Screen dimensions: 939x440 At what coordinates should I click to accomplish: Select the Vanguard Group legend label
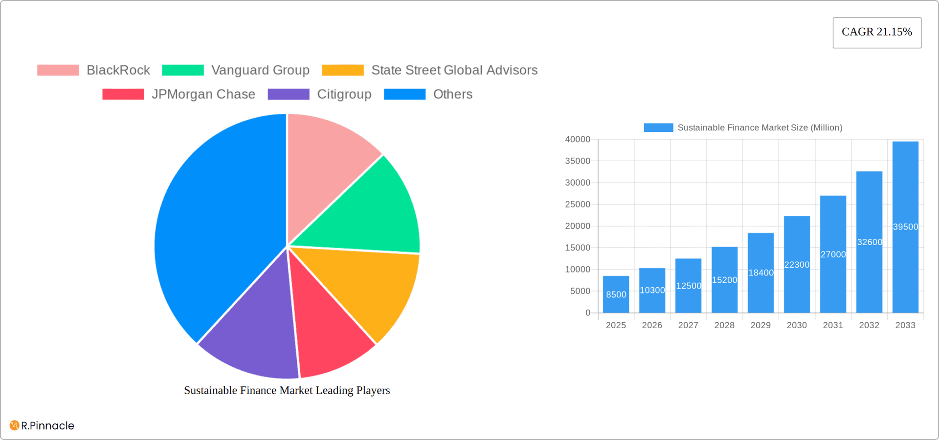tap(260, 70)
